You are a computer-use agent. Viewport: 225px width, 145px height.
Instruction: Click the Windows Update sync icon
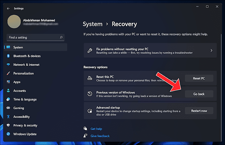(x=8, y=134)
